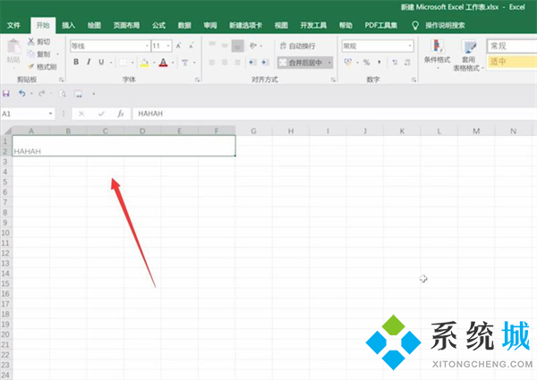Open the font color dropdown arrow
Viewport: 537px width, 380px height.
point(173,63)
